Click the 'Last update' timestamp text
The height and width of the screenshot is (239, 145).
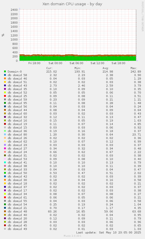[x=109, y=233]
